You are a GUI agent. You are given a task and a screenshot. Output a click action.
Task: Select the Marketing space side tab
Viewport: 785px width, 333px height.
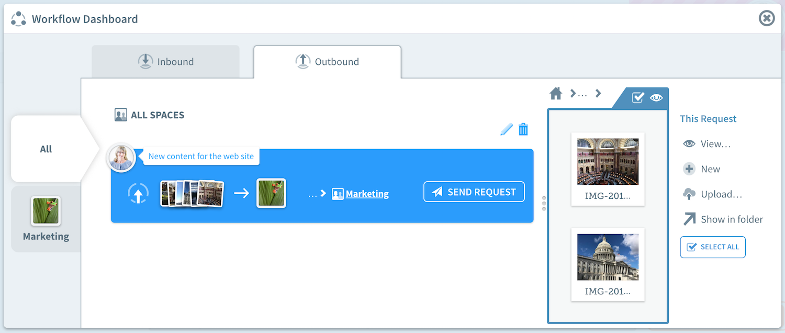tap(46, 219)
